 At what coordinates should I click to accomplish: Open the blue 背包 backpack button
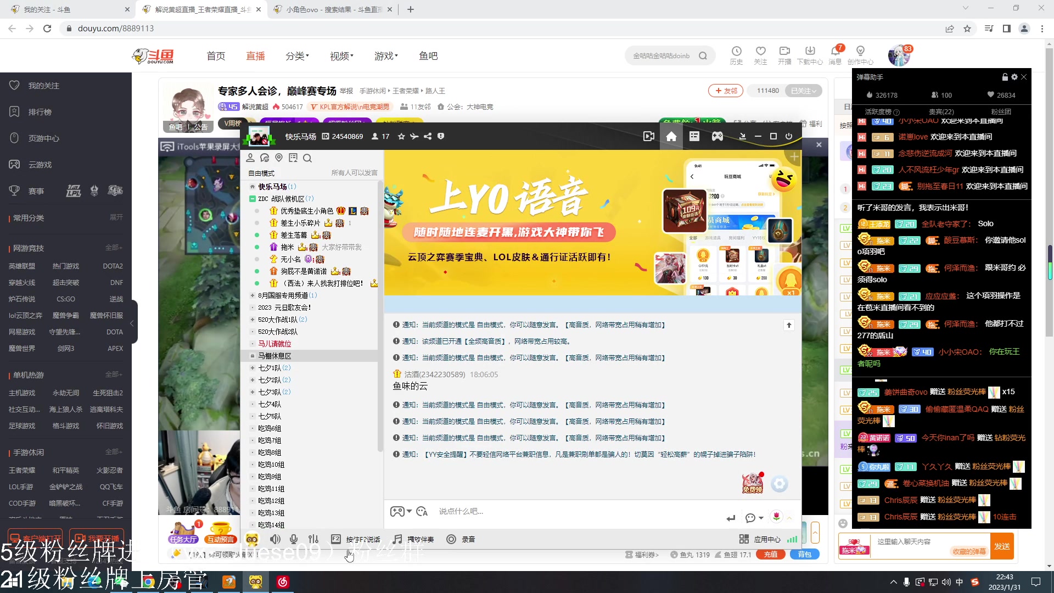[x=805, y=555]
